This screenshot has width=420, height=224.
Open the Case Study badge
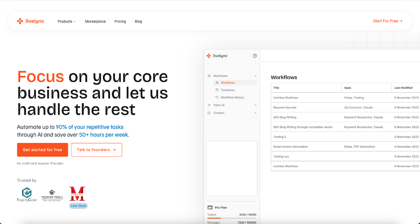tap(78, 206)
